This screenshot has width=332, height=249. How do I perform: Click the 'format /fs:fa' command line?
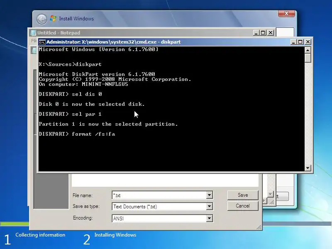pyautogui.click(x=77, y=134)
